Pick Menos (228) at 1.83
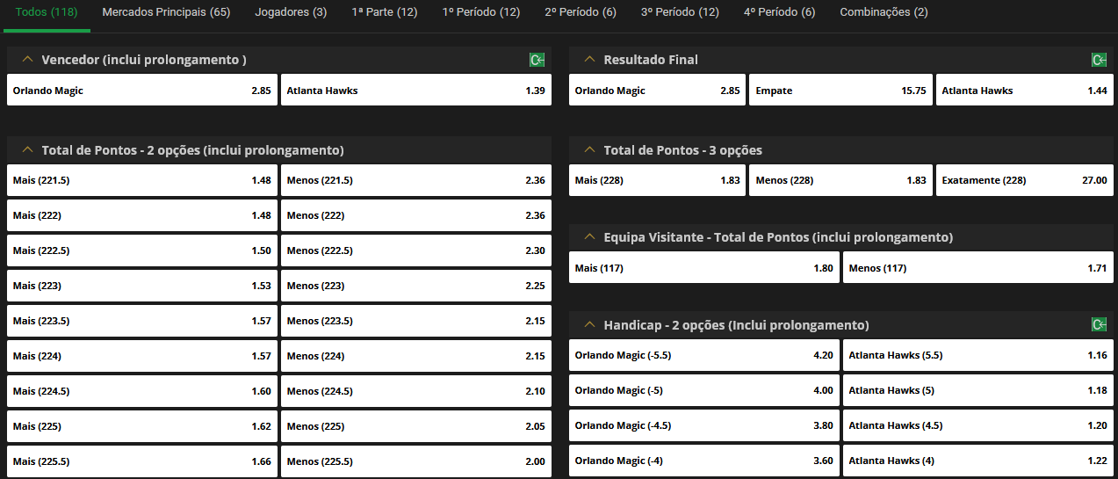This screenshot has height=479, width=1118. click(x=840, y=180)
